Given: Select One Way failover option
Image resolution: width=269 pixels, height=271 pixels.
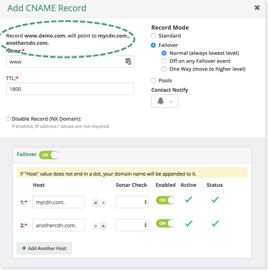Looking at the screenshot, I should click(x=164, y=69).
